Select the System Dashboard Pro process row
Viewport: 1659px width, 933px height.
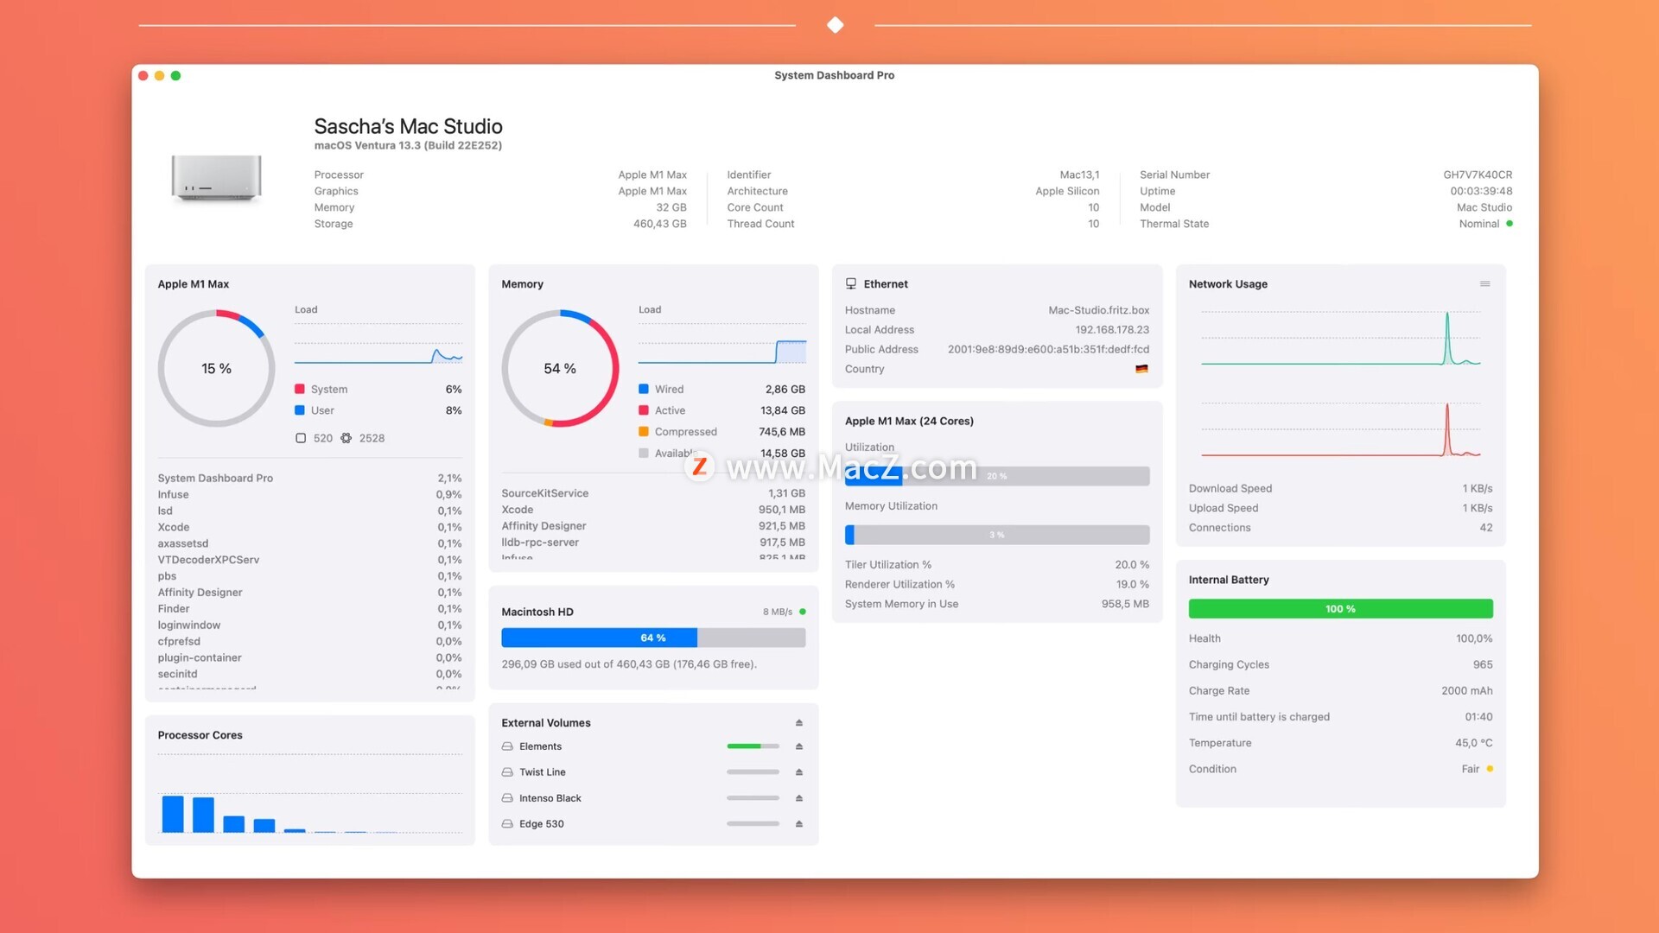(309, 479)
